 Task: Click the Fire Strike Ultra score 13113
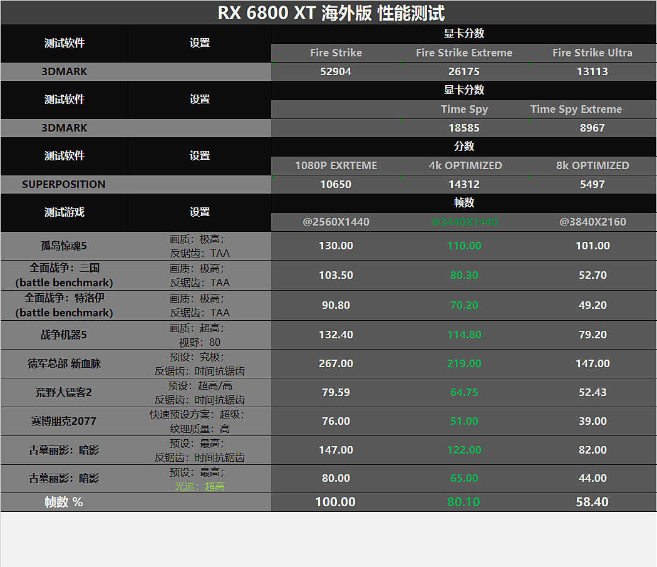pyautogui.click(x=592, y=71)
